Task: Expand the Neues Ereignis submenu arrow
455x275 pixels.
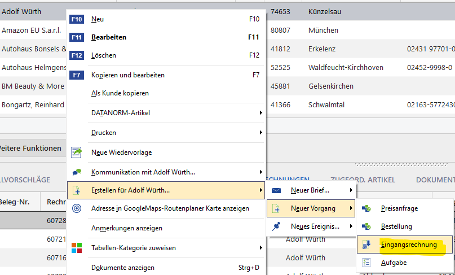Action: pyautogui.click(x=351, y=226)
